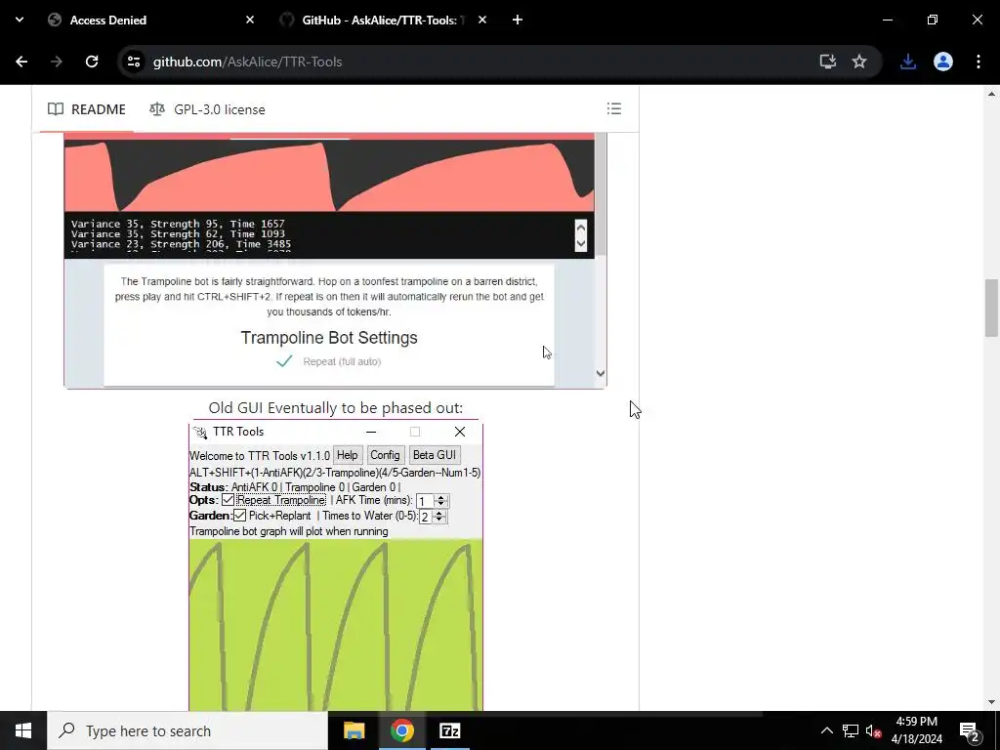1000x750 pixels.
Task: Open clock showing 4:59 PM
Action: point(916,730)
